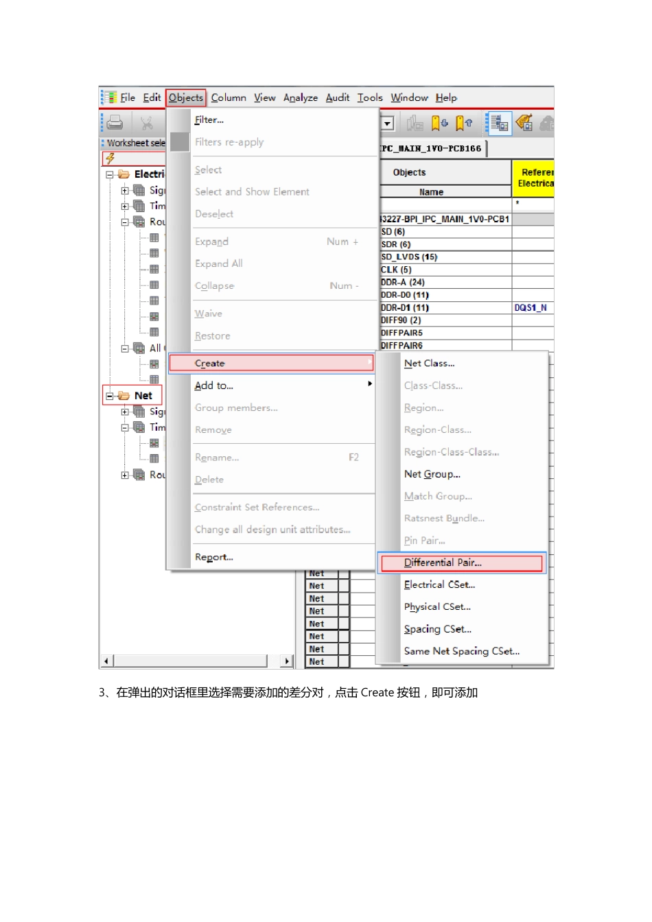
Task: Click the filter cell containing an asterisk
Action: pyautogui.click(x=533, y=204)
